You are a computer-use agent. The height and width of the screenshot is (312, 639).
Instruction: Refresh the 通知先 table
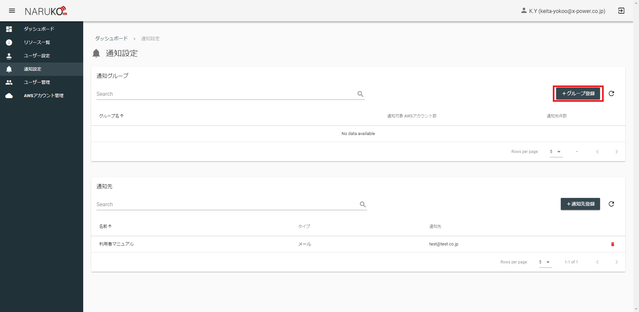point(611,204)
